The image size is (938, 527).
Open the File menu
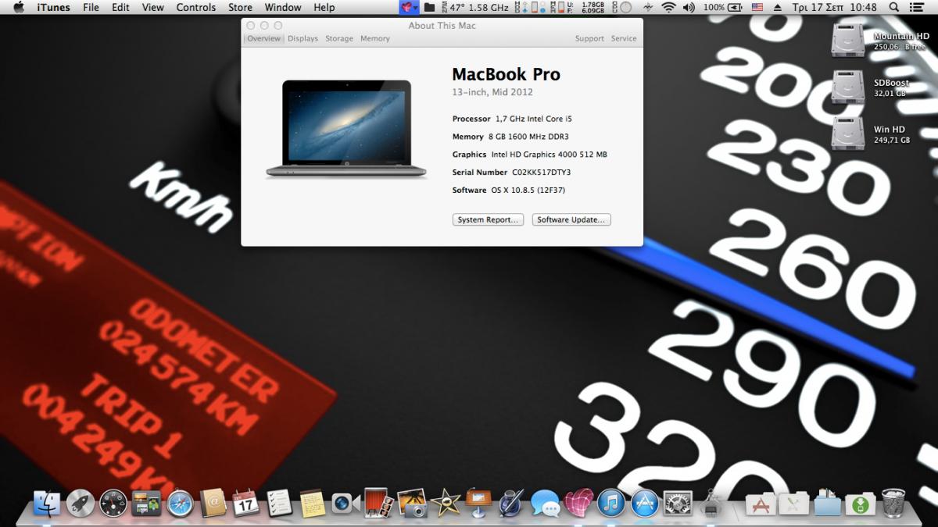[91, 7]
